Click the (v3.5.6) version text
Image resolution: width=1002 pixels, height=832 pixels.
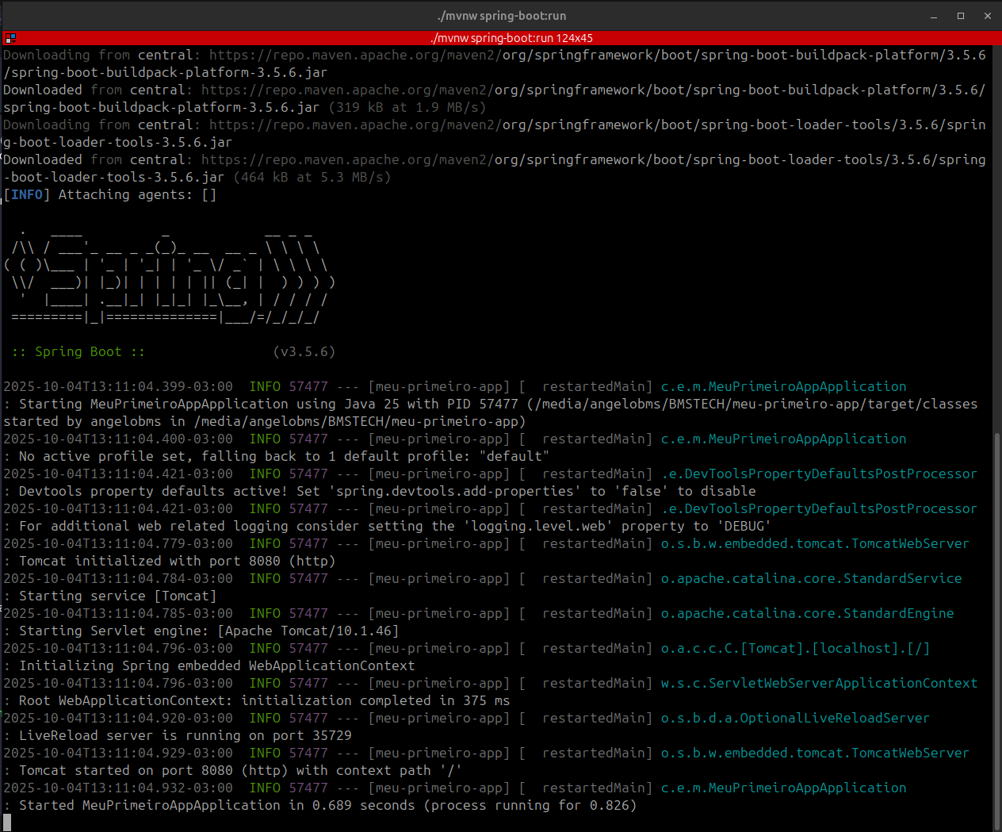304,352
